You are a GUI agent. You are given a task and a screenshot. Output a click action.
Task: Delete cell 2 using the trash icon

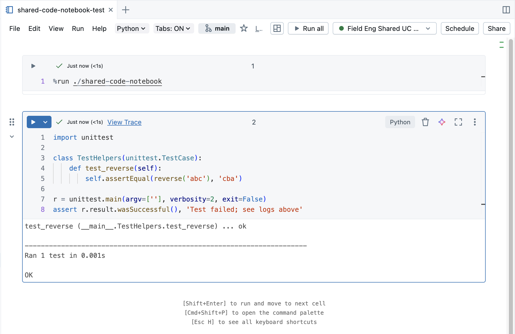point(425,122)
